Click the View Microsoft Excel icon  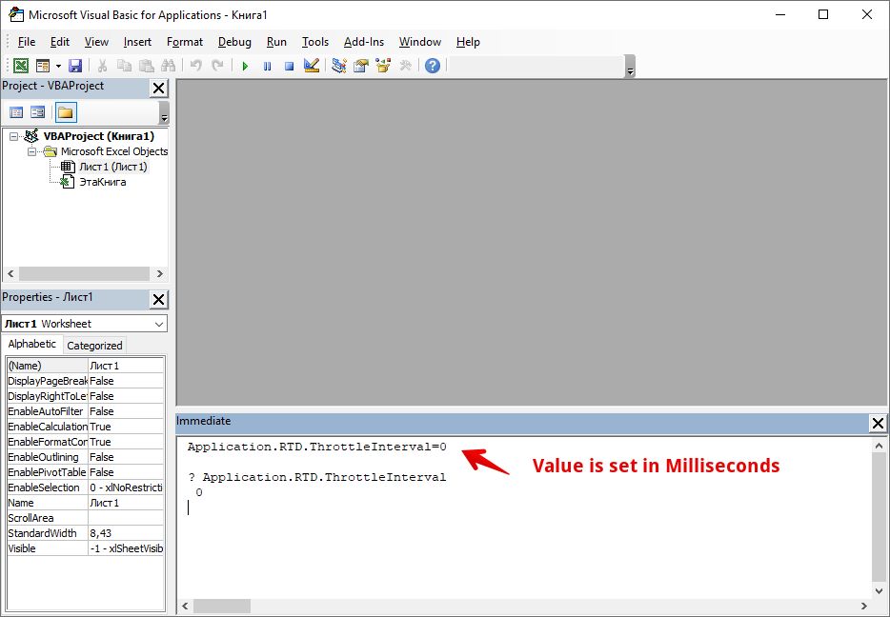click(20, 66)
